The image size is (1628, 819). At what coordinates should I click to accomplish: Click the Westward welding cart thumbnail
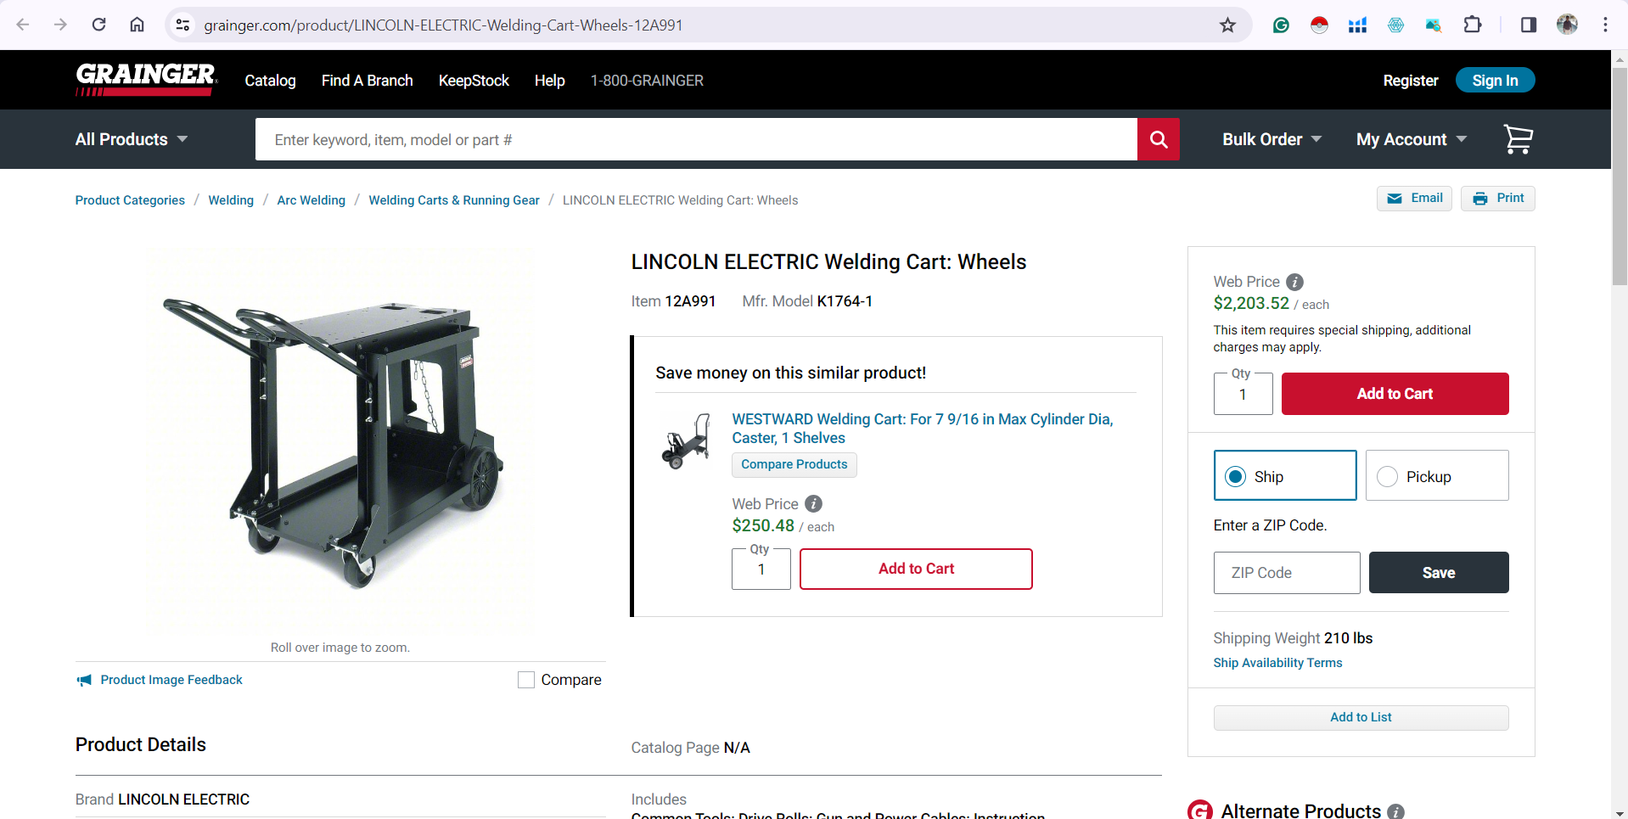coord(686,441)
